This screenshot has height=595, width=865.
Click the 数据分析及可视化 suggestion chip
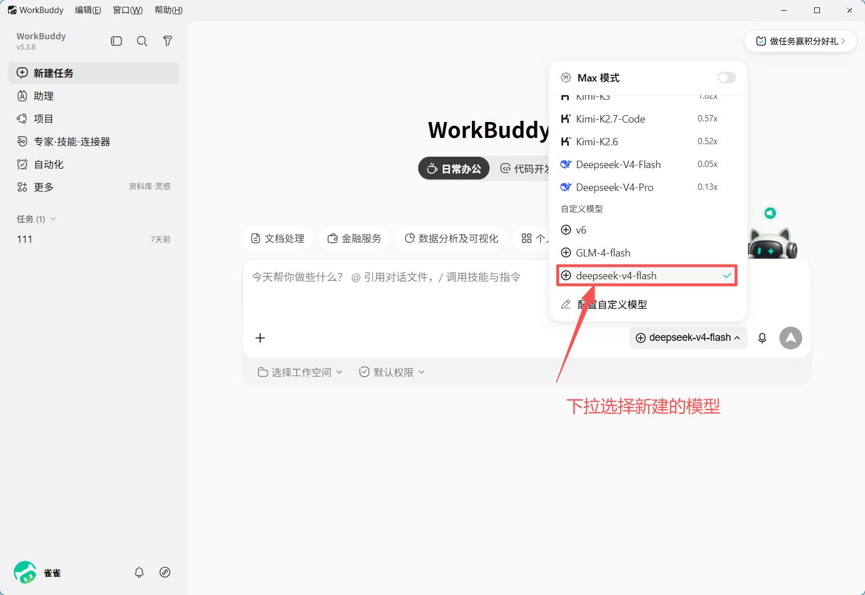click(451, 238)
